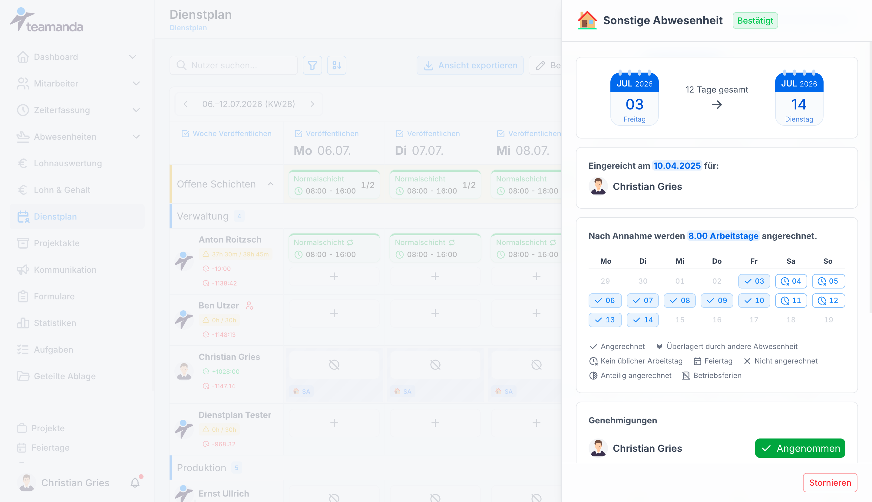This screenshot has height=502, width=872.
Task: Click Anton Roitzsch's Monday Normalschicht
Action: coord(334,248)
